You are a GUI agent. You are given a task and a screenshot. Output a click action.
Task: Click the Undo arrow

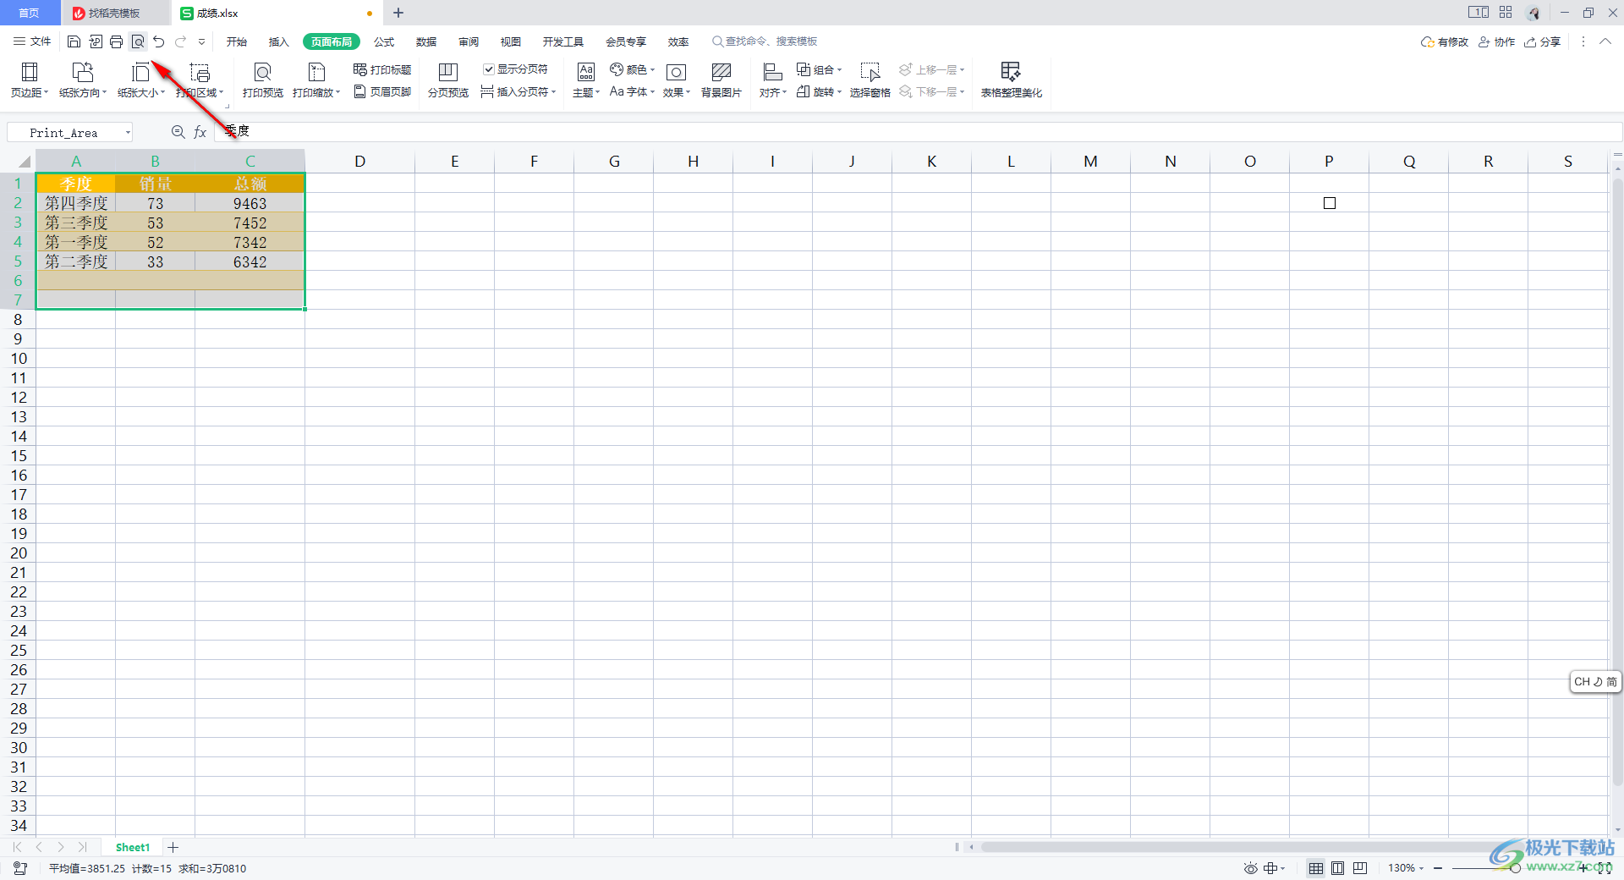159,41
